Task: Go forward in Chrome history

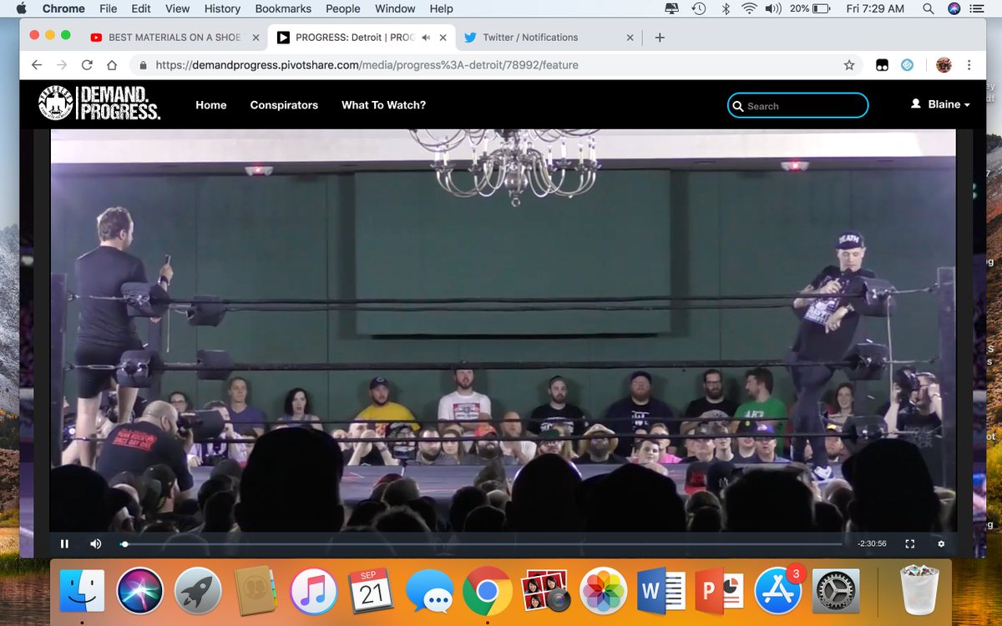Action: click(x=61, y=65)
